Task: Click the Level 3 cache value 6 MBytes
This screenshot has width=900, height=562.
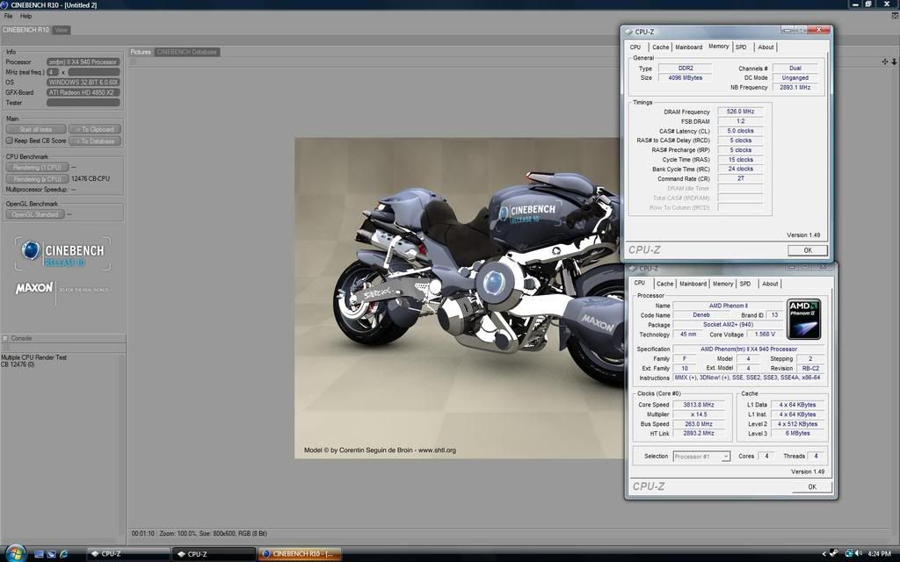Action: pyautogui.click(x=797, y=434)
